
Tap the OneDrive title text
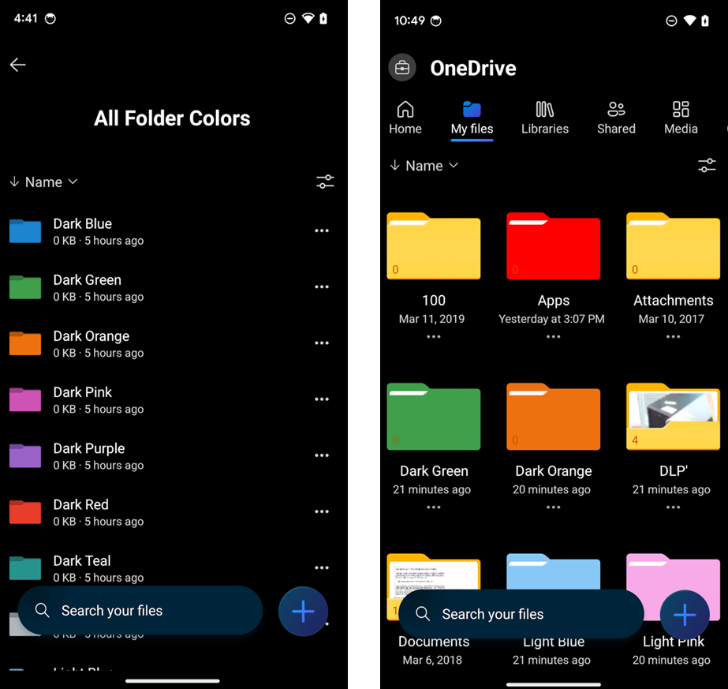coord(473,69)
